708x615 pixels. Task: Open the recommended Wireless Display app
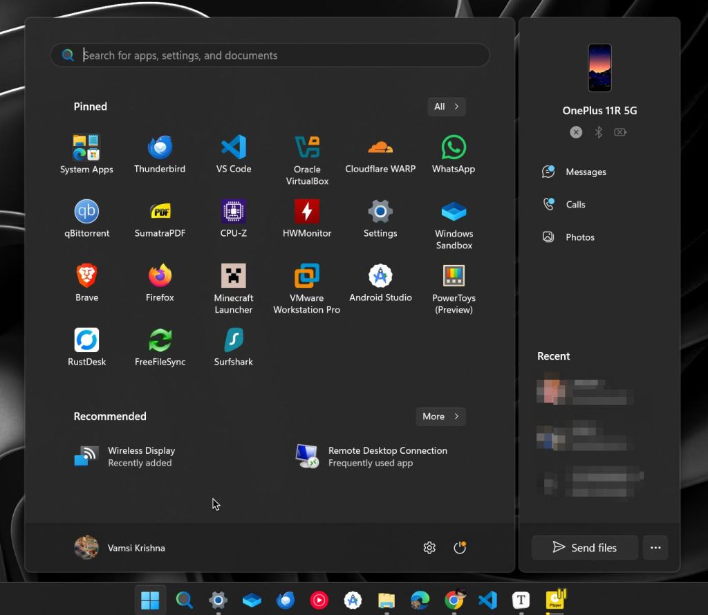pyautogui.click(x=124, y=457)
